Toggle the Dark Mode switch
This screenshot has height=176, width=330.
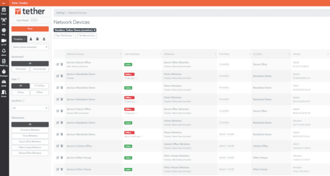tap(34, 20)
